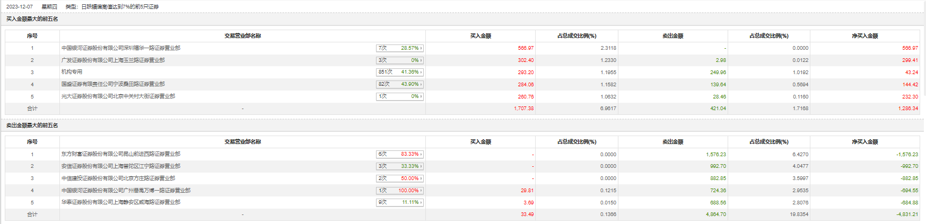
Task: Expand the 2次 50.00% stats box
Action: point(400,178)
